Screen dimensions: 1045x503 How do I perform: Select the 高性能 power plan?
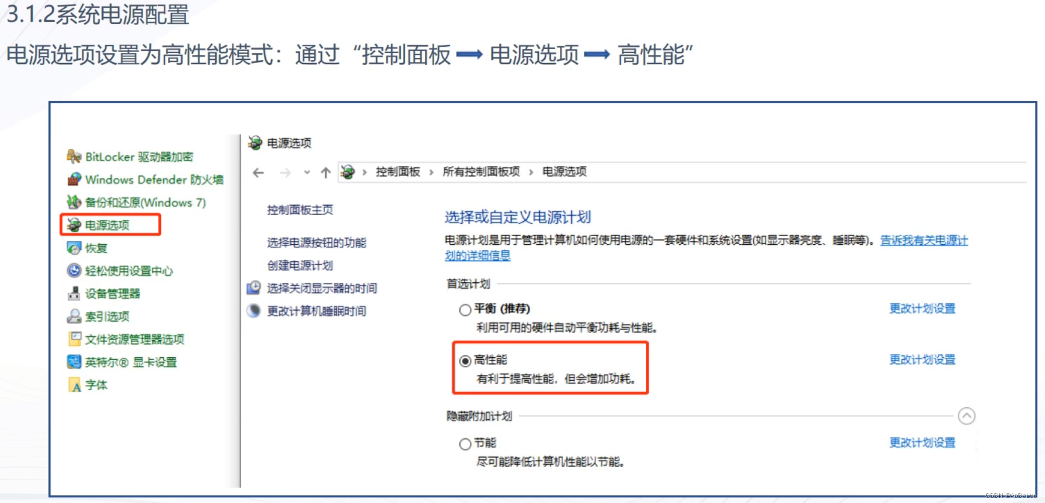point(464,360)
